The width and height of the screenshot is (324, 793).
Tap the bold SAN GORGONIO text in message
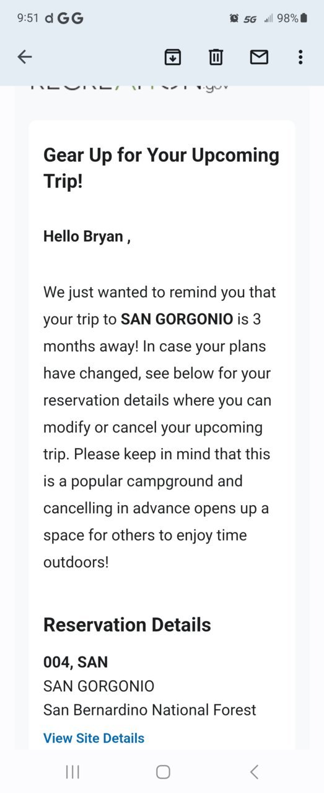click(x=177, y=319)
